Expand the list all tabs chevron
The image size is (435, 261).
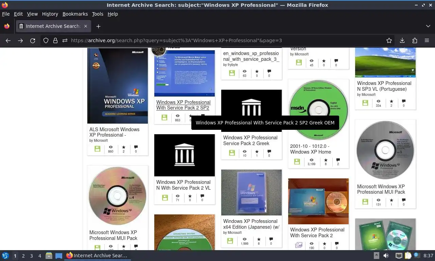(x=428, y=26)
